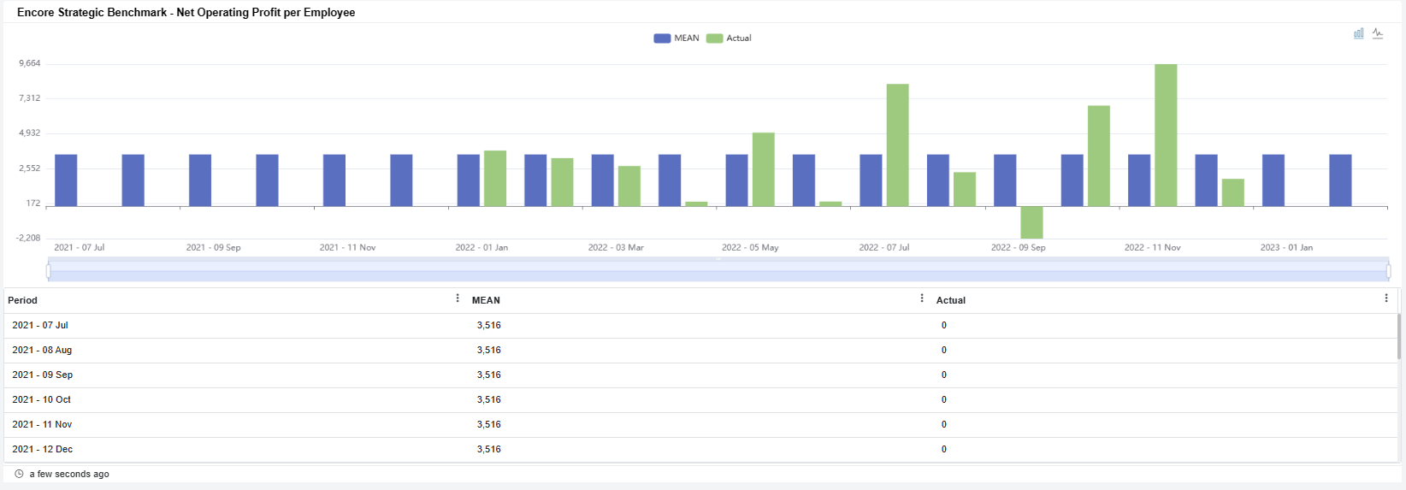Click the 2021 - 10 Oct period cell
This screenshot has height=490, width=1406.
tap(42, 399)
